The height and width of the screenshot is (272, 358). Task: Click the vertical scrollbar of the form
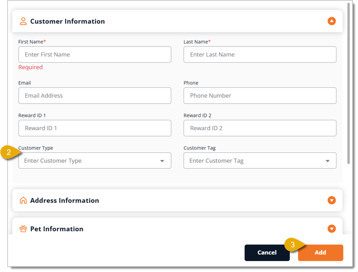click(349, 83)
